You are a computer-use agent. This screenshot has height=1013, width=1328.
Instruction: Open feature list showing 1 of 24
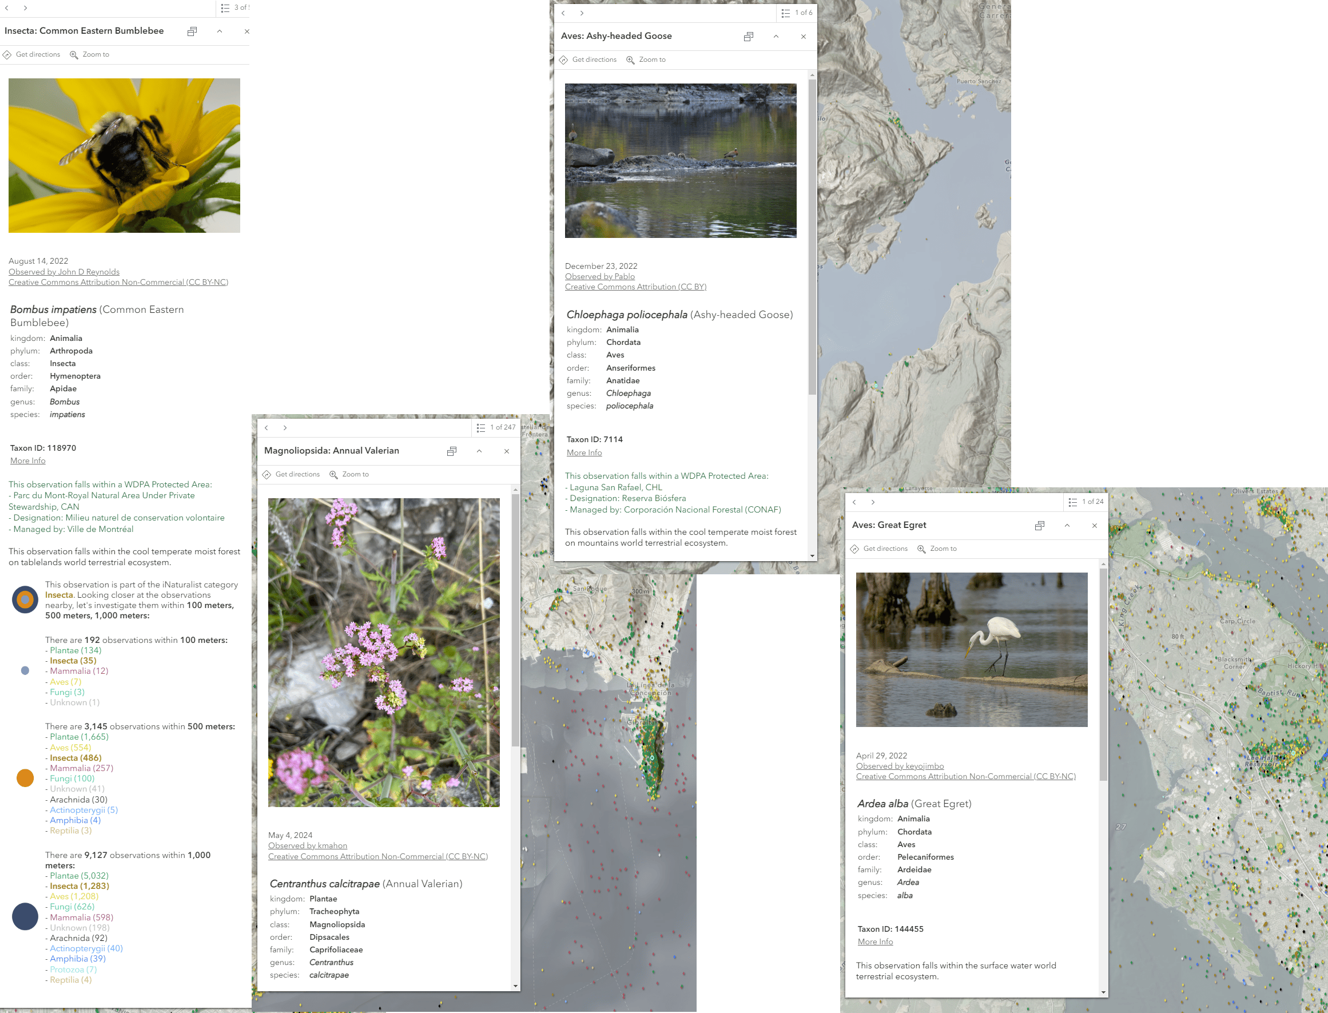(1086, 502)
